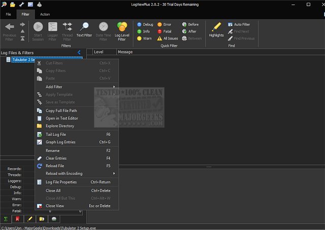Open the folder tab icon in bottom panel
The height and width of the screenshot is (230, 325).
click(42, 219)
